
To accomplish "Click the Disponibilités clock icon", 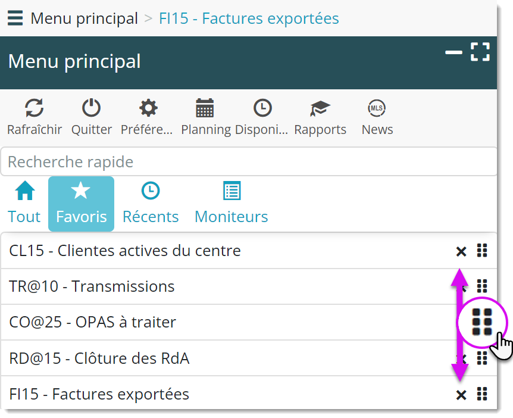I will coord(262,108).
